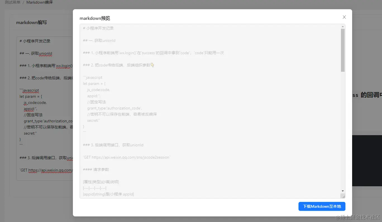This screenshot has width=382, height=222.
Task: Click 'grant_type' line in preview
Action: (115, 108)
